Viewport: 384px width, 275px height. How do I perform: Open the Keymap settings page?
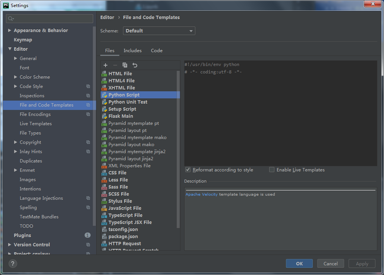(23, 39)
